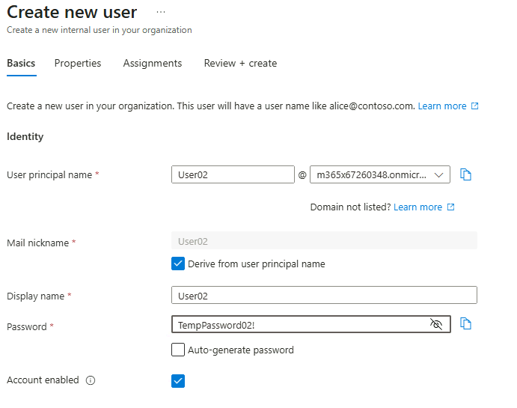Go to Review + create tab
The height and width of the screenshot is (408, 517).
(240, 64)
